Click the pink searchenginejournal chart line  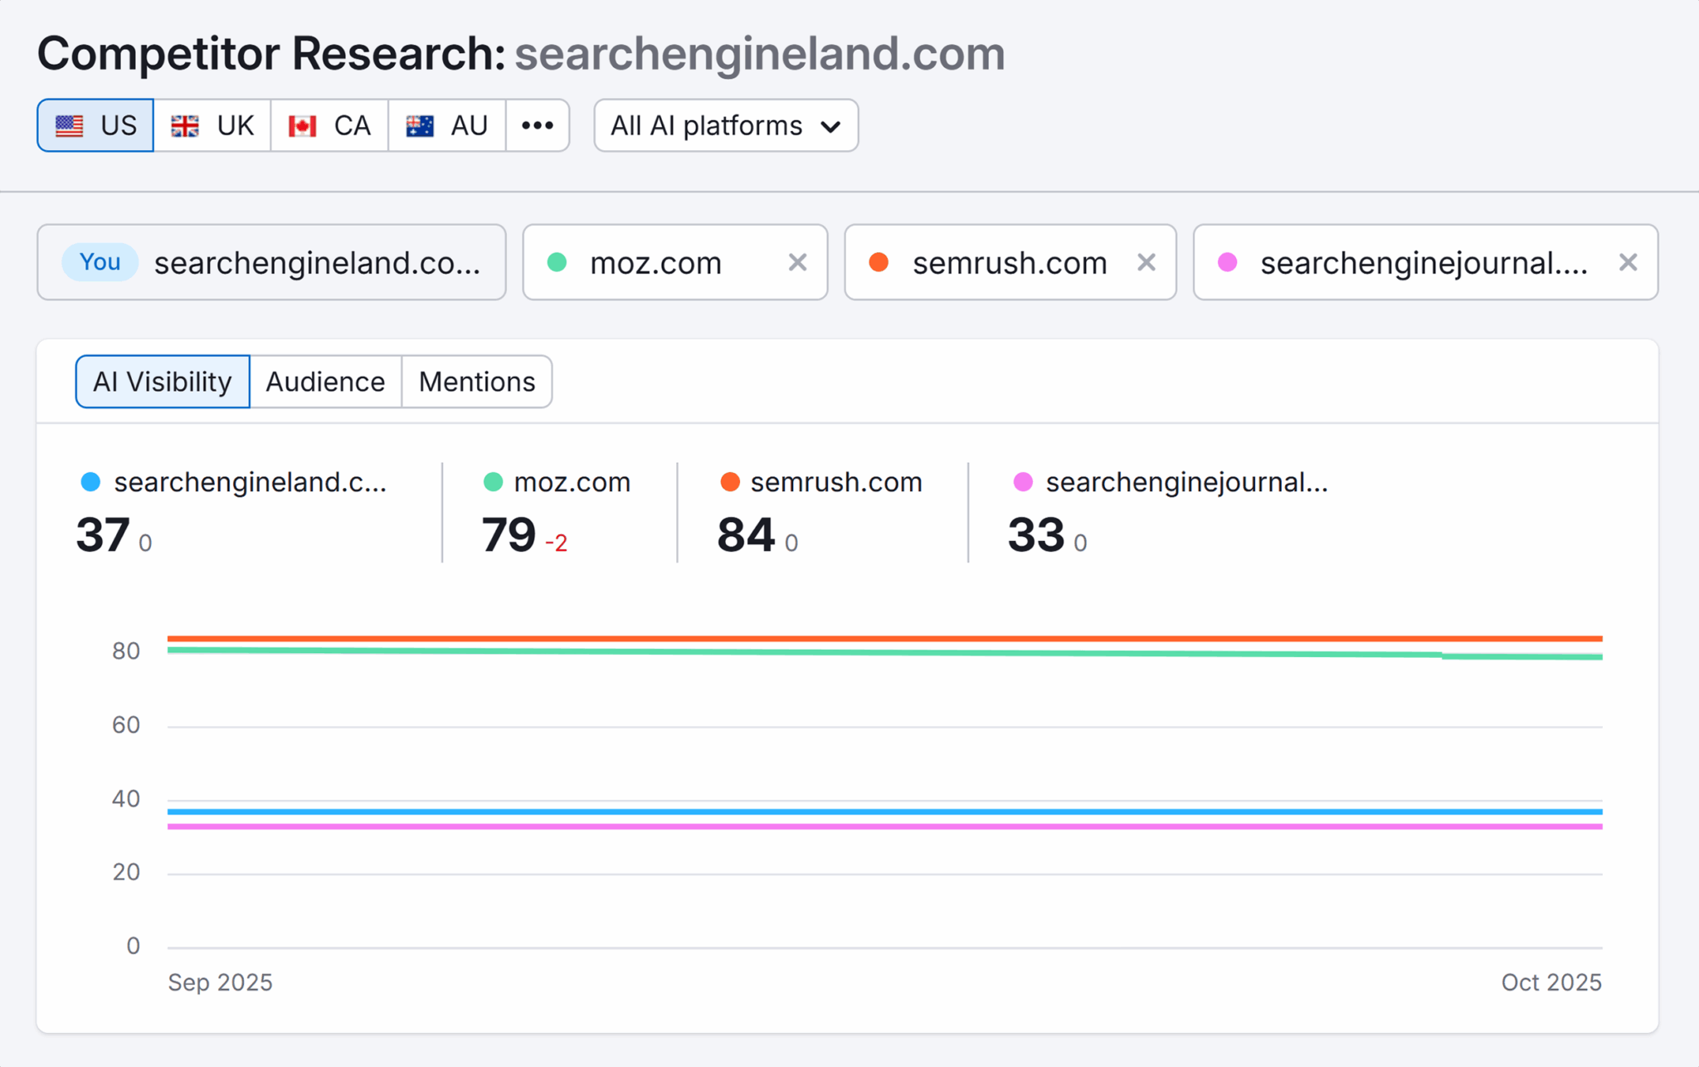[884, 826]
